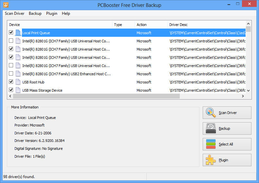Select the USB Root Hub row
The height and width of the screenshot is (183, 259).
click(126, 82)
